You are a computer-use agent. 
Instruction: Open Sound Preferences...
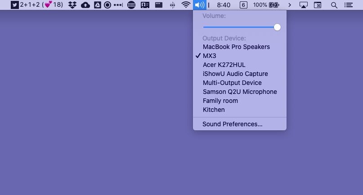232,124
